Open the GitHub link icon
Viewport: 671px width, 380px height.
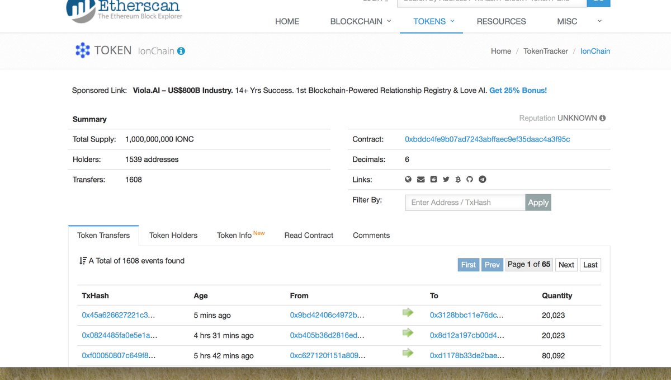470,180
